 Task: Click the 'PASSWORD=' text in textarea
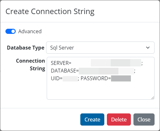tap(96, 78)
